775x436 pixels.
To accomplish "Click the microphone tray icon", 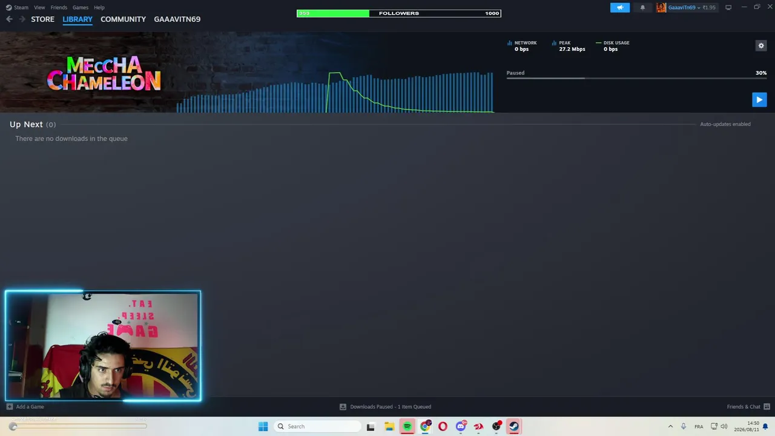I will [x=684, y=426].
